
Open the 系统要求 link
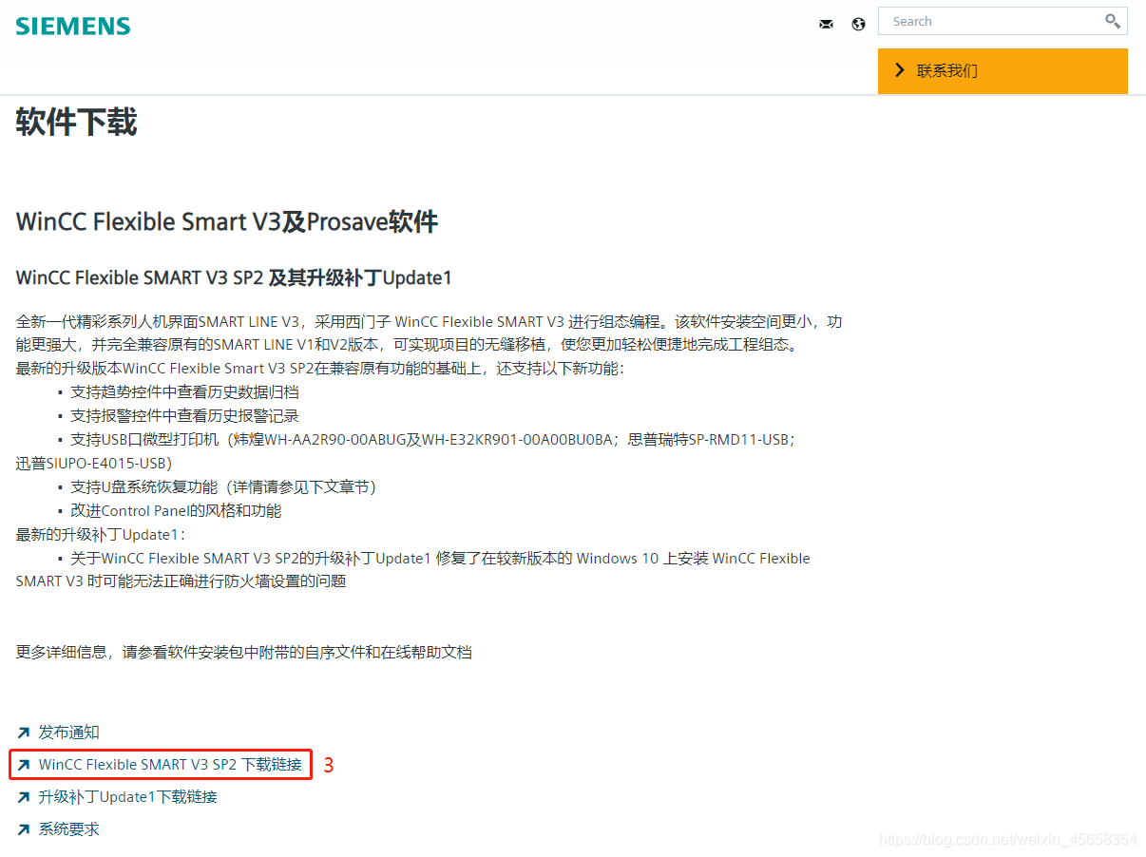pyautogui.click(x=68, y=828)
